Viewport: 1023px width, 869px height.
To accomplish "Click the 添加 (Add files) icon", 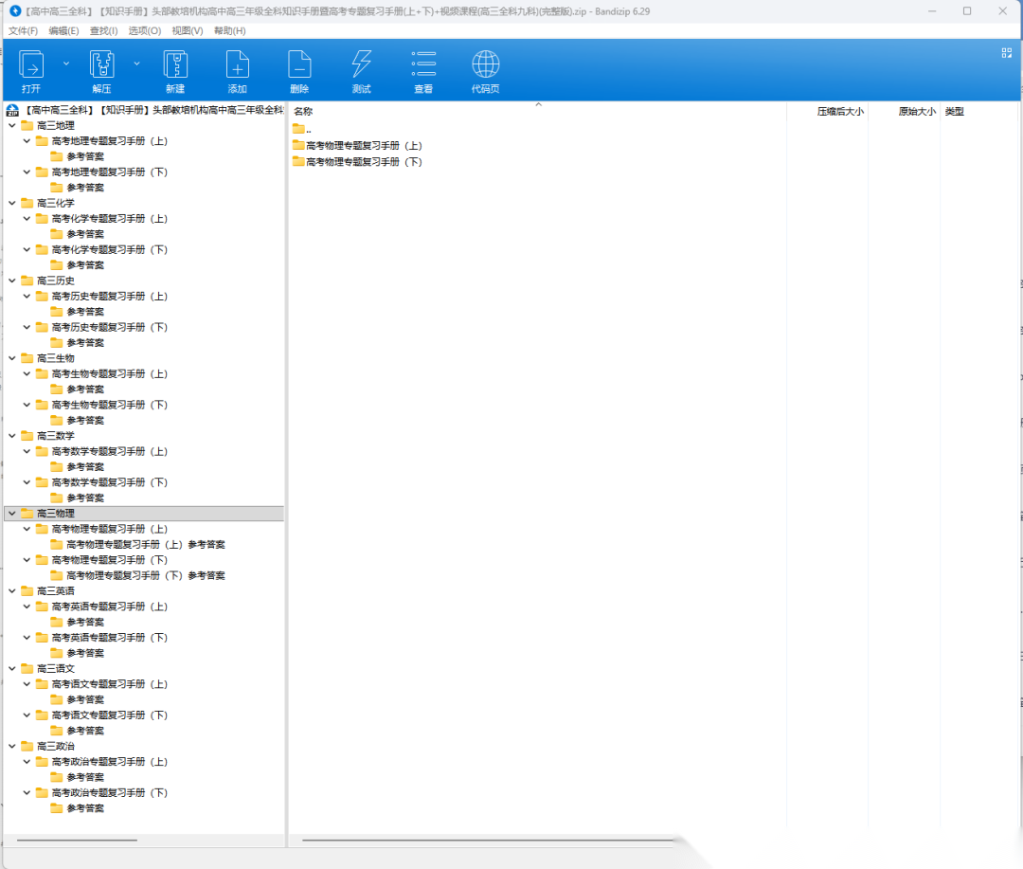I will (237, 65).
